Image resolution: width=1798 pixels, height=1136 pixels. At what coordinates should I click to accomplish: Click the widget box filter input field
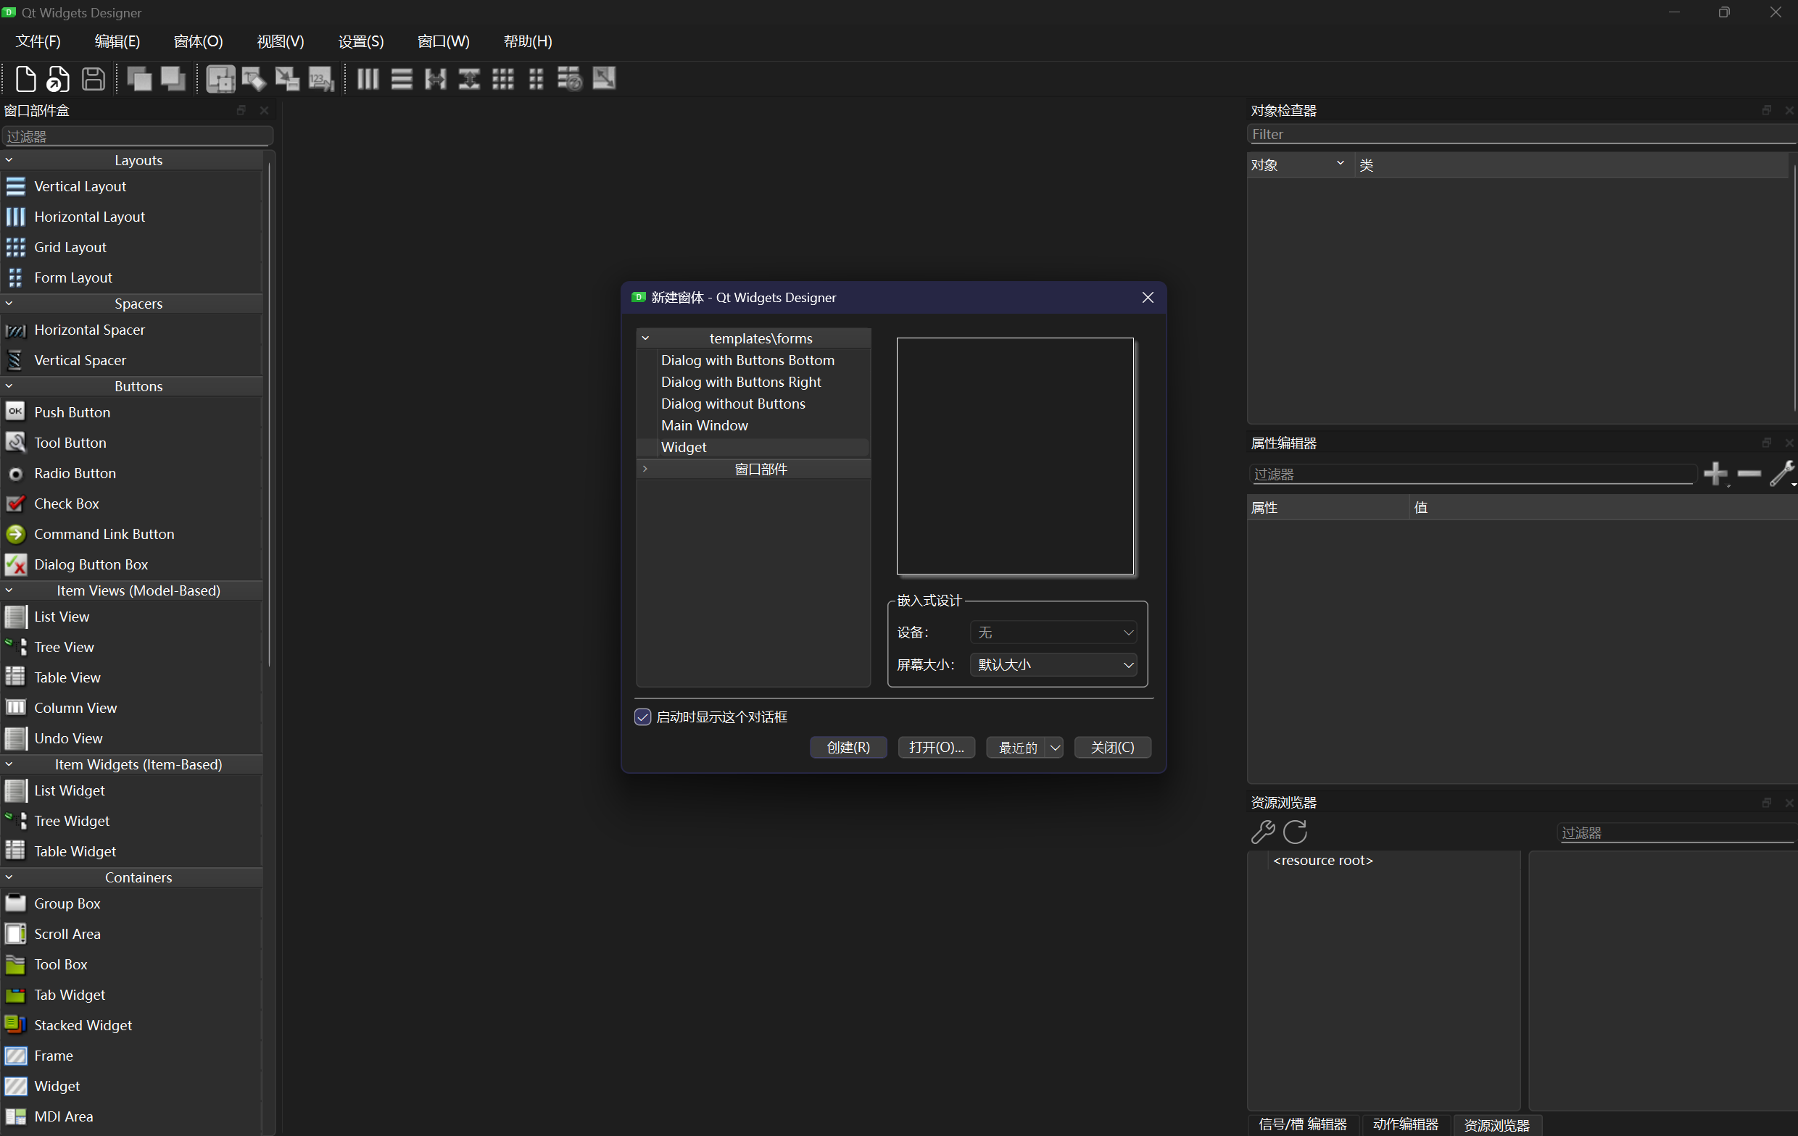tap(138, 136)
